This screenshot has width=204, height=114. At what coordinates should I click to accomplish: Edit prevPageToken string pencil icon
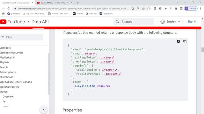(x=113, y=61)
